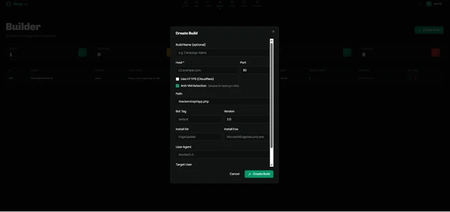Click the dialog's vertical scrollbar thumb
Viewport: 450px width, 212px height.
coord(271,96)
